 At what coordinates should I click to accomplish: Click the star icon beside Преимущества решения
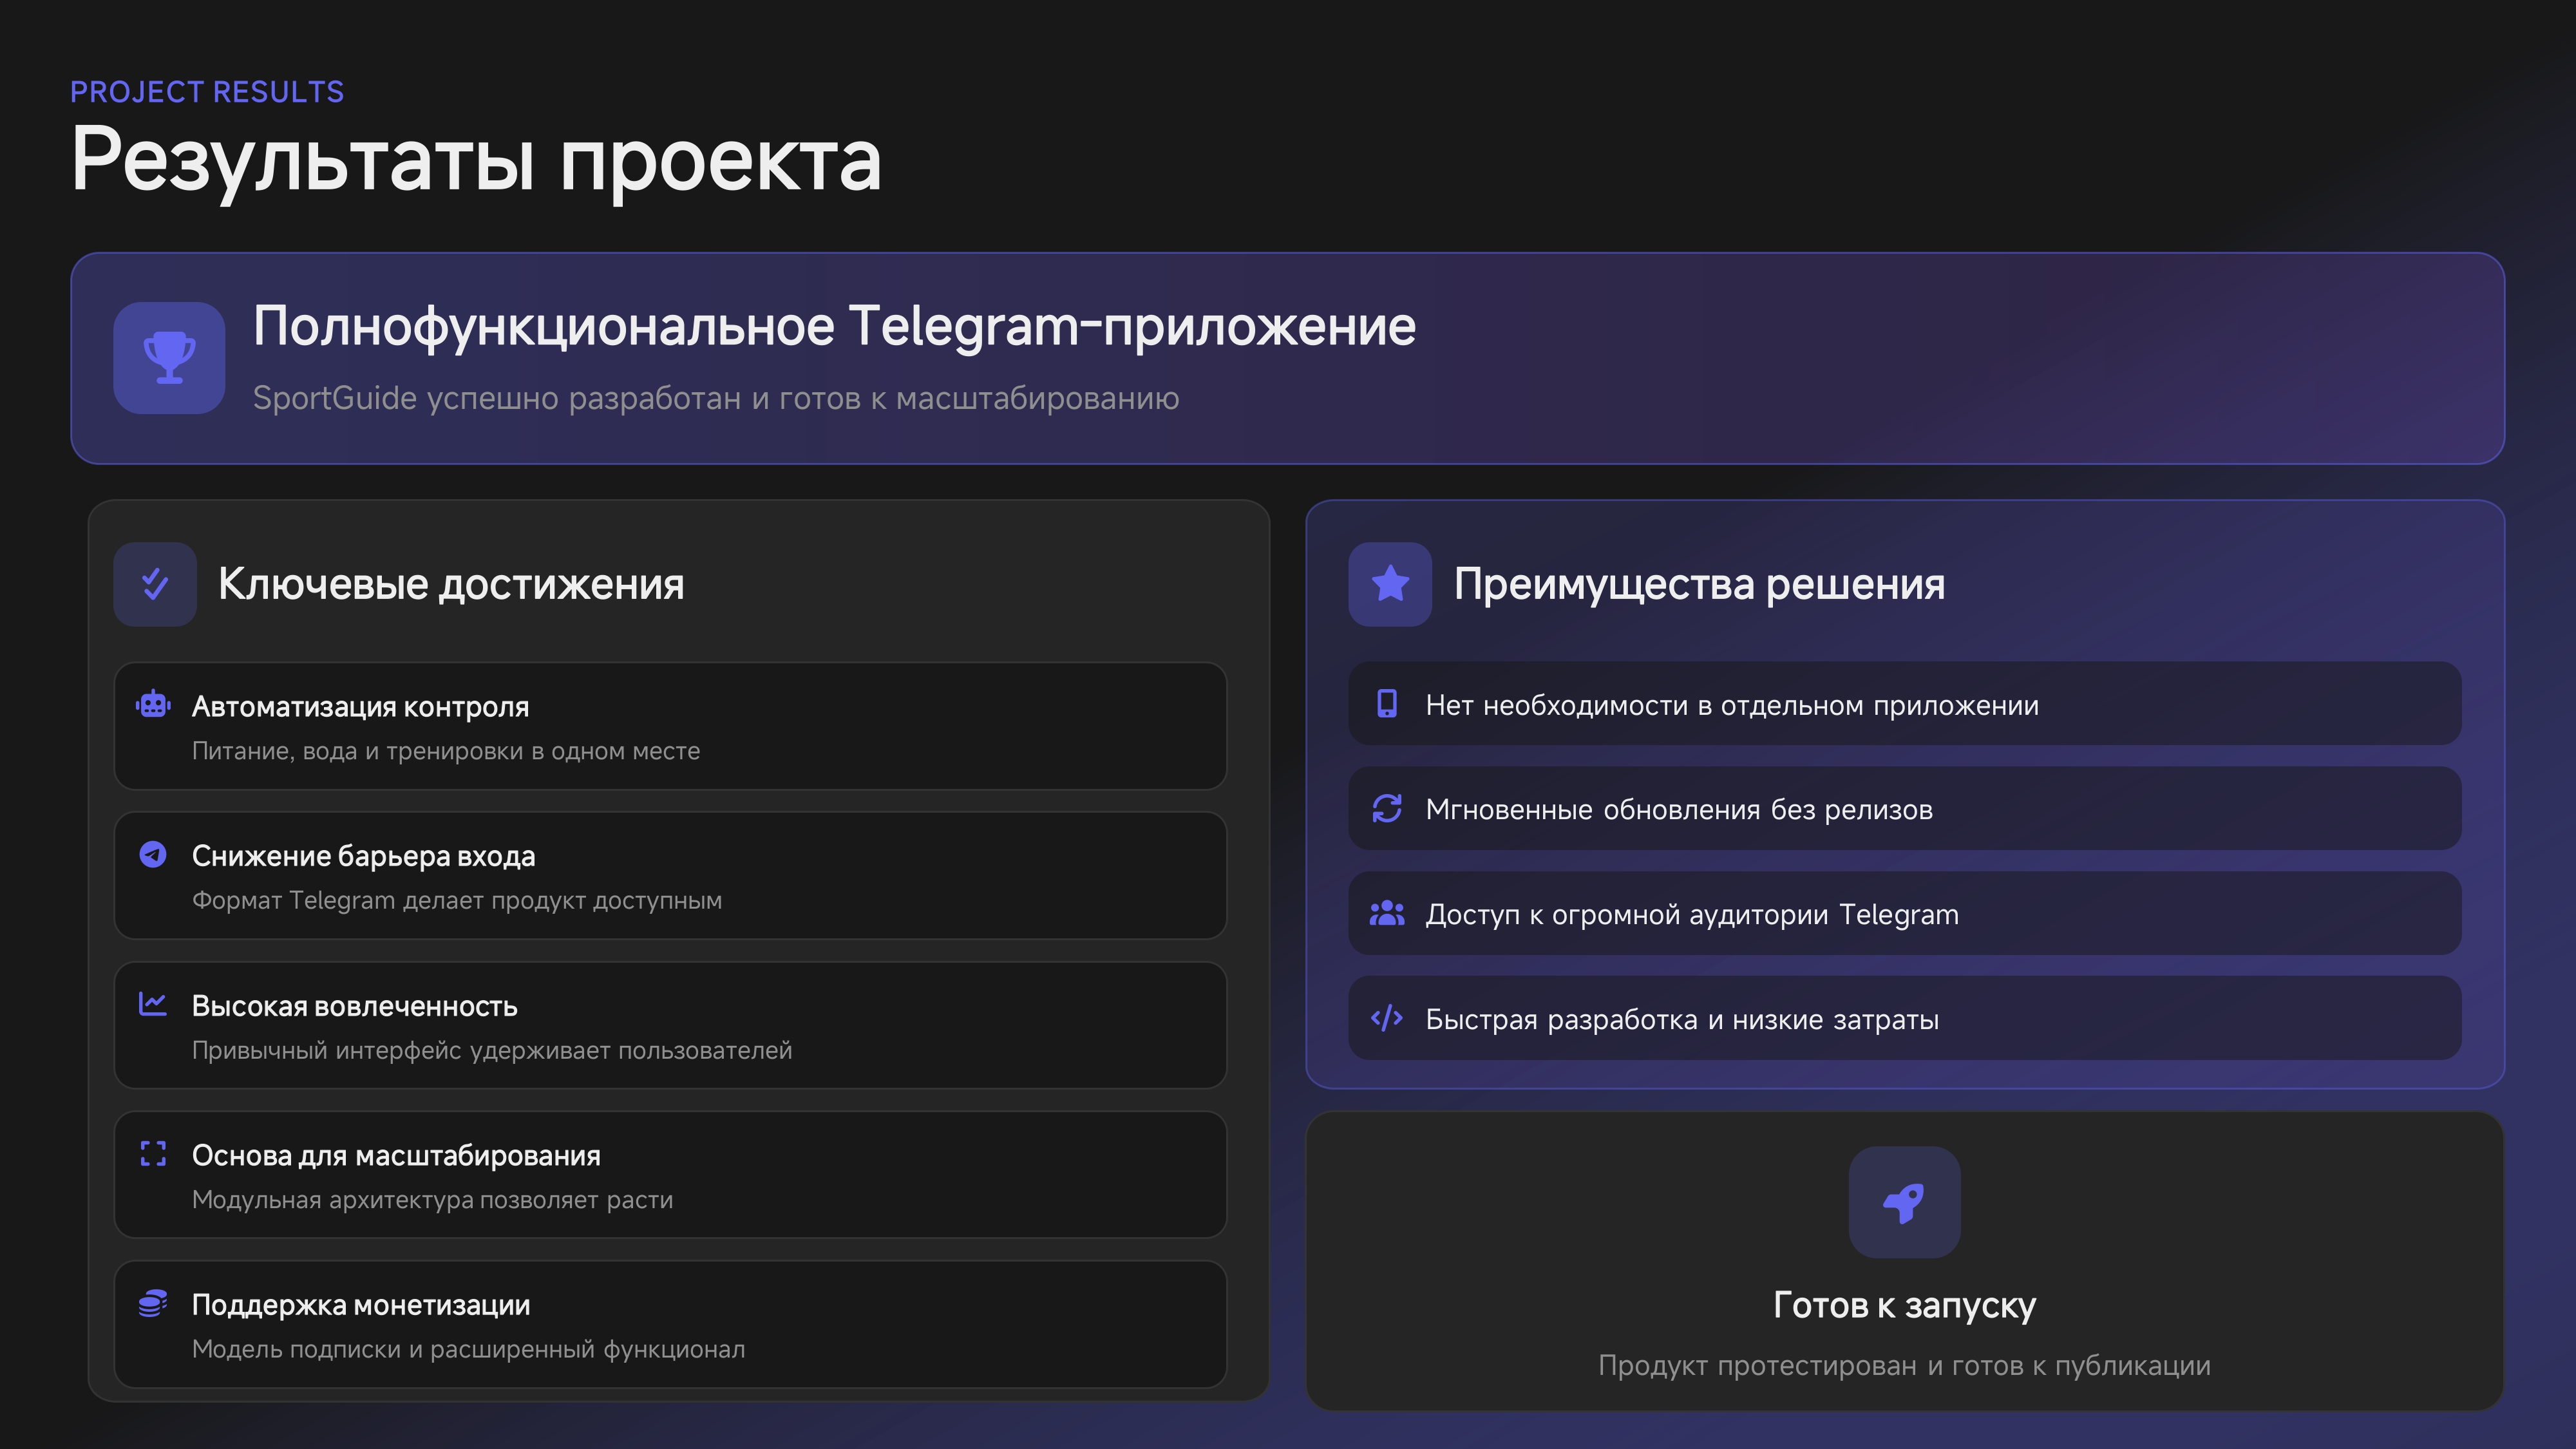pos(1390,584)
